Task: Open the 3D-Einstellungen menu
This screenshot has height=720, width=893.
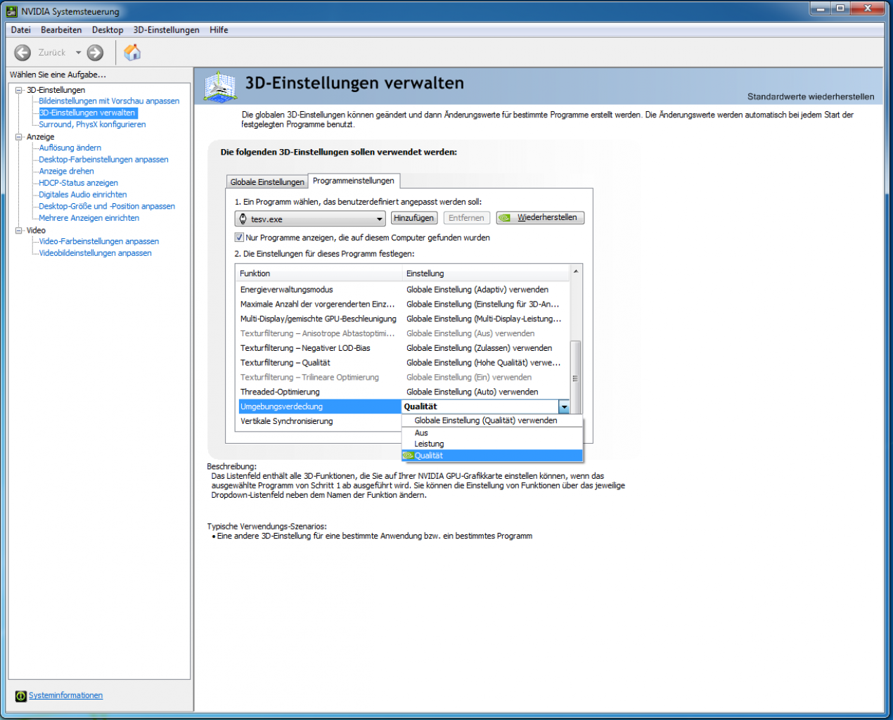Action: tap(166, 30)
